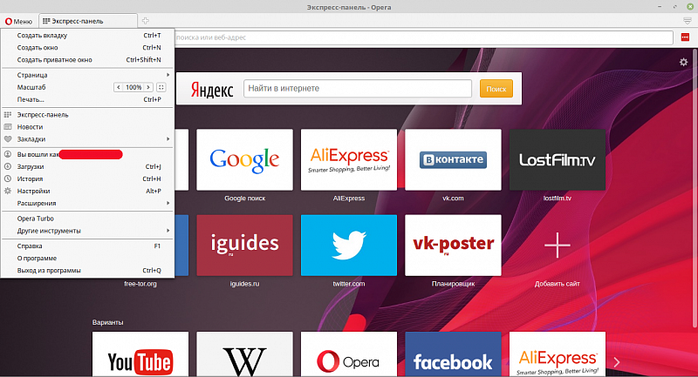
Task: Open the LostFilm.TV speed dial tile
Action: click(558, 160)
